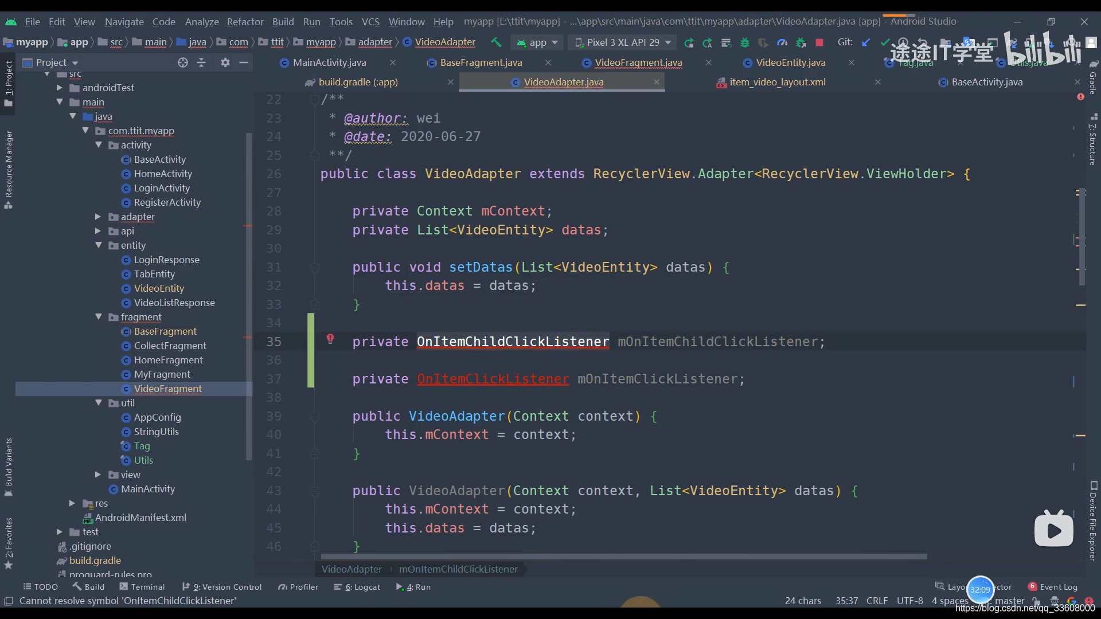Switch to BaseActivity.java tab
This screenshot has height=619, width=1101.
986,82
